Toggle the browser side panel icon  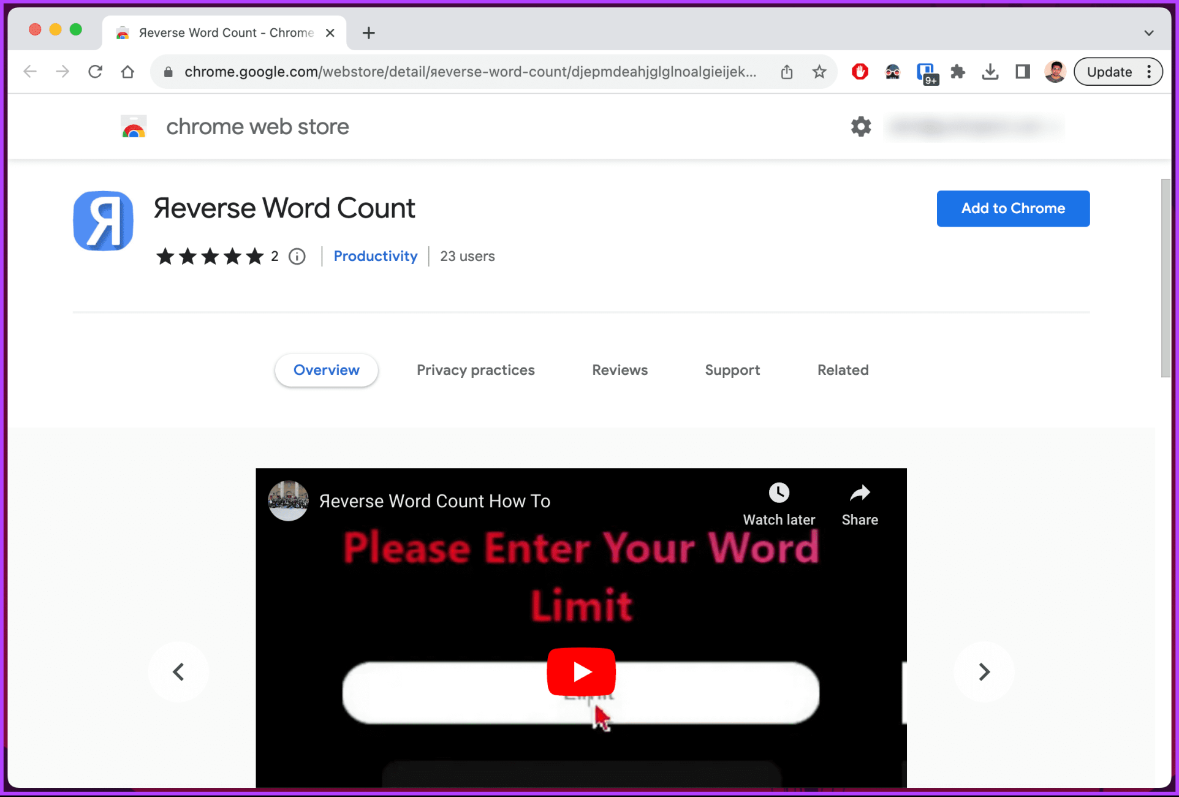coord(1022,72)
